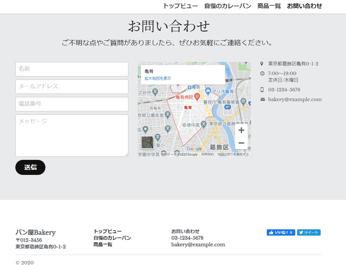Click the Google logo on map

(x=194, y=149)
